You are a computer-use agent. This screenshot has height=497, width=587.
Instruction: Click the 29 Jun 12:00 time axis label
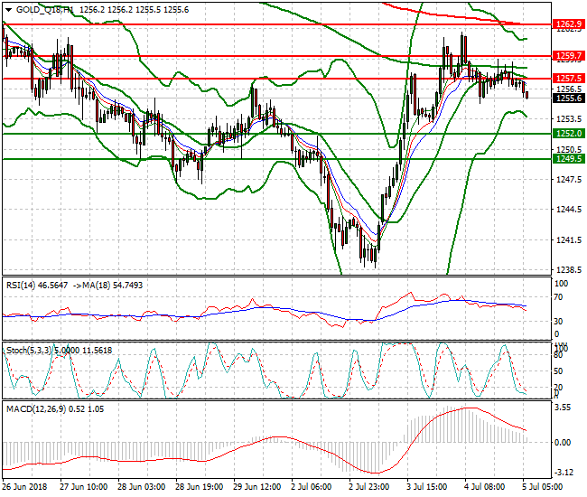tap(256, 487)
